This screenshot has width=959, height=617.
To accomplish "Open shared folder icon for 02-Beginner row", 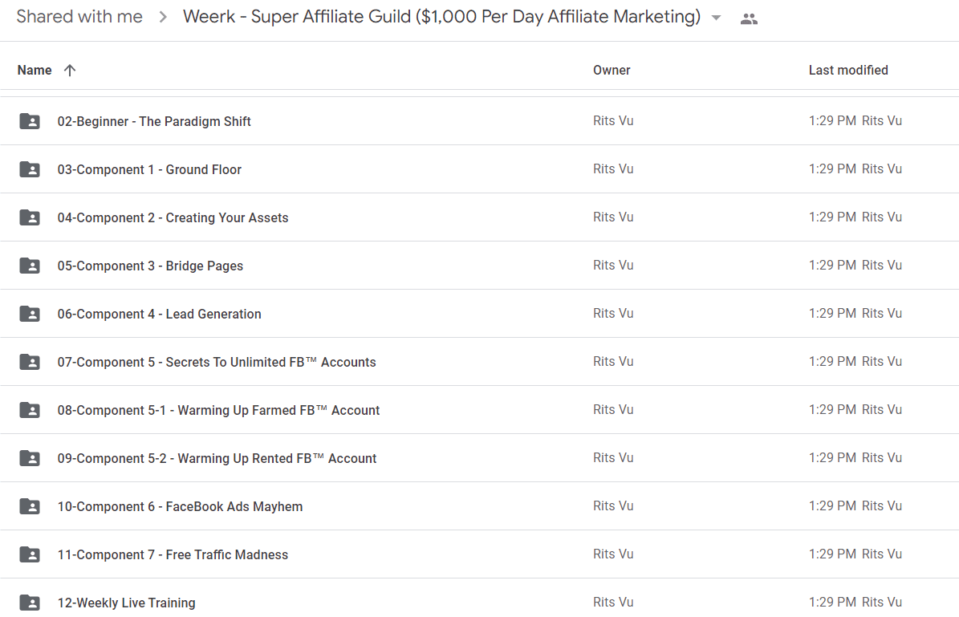I will (30, 121).
